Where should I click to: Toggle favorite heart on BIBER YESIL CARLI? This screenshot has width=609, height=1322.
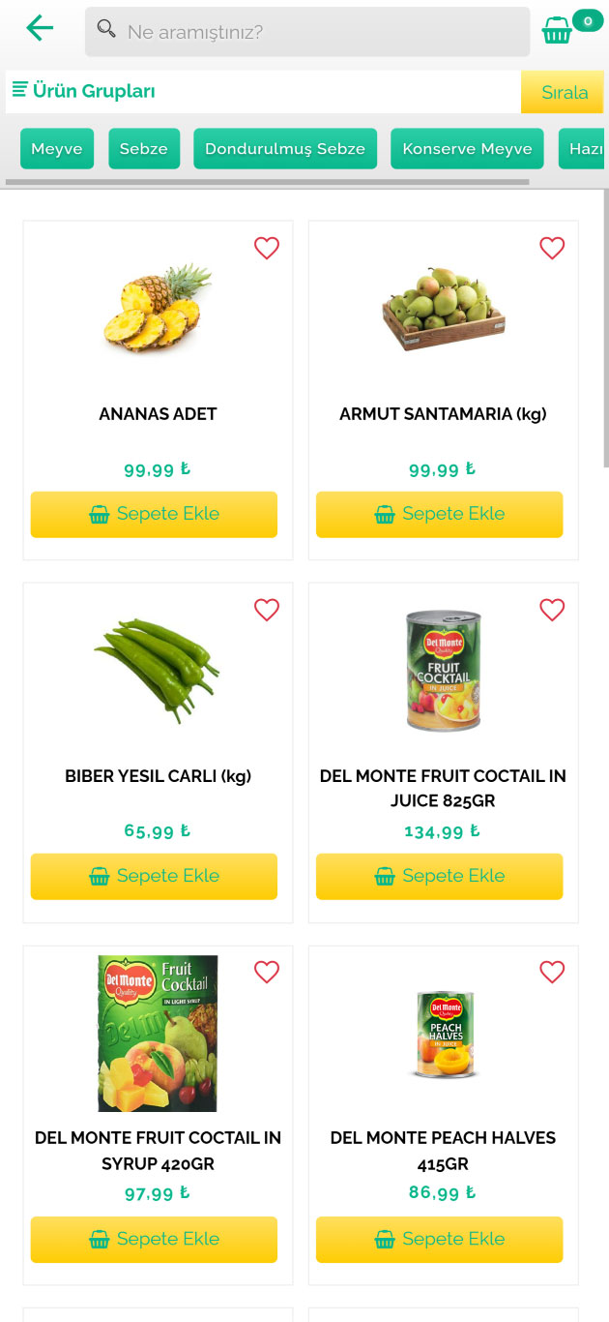267,610
